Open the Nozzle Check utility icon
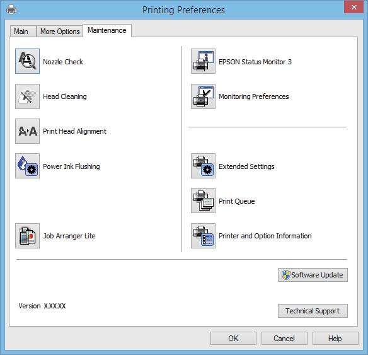 point(28,61)
